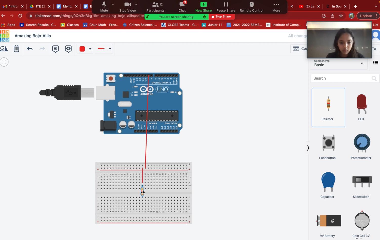Mute microphone in Zoom toolbar
This screenshot has width=380, height=240.
click(104, 7)
